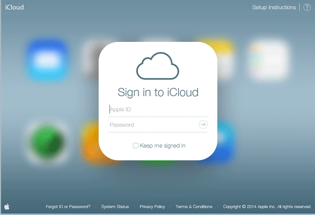315x215 pixels.
Task: Click the iCloud cloud logo
Action: point(157,66)
